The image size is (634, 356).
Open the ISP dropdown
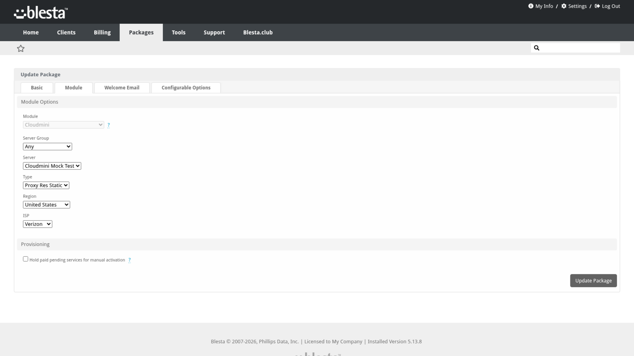[x=37, y=224]
